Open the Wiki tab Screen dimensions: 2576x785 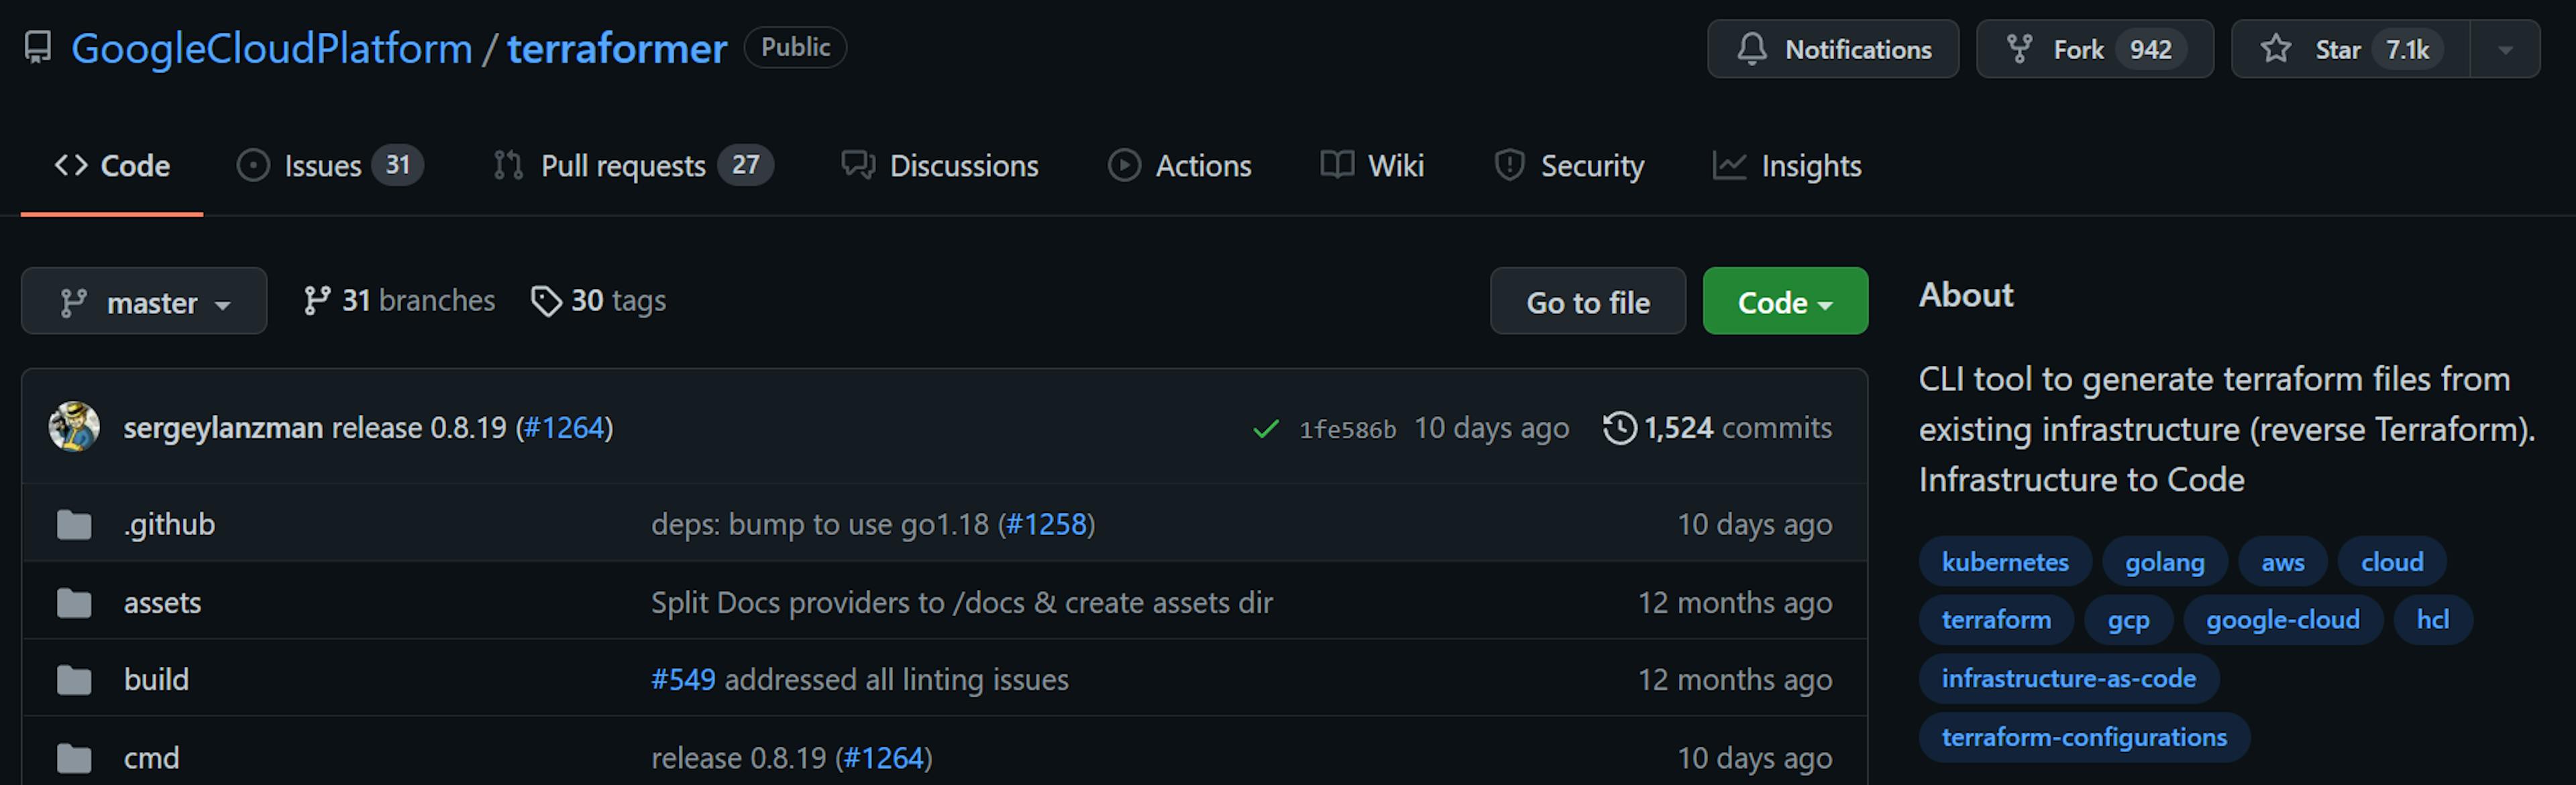coord(1372,166)
